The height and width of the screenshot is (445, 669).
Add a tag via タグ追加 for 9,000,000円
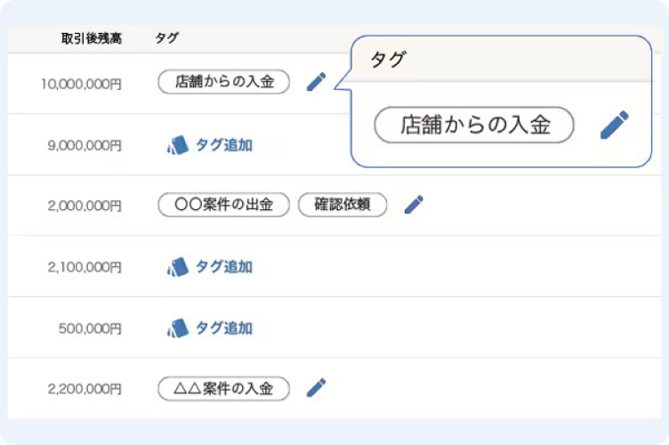pos(223,145)
